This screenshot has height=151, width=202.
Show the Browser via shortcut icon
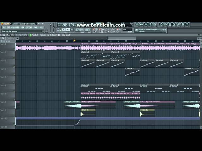point(150,24)
